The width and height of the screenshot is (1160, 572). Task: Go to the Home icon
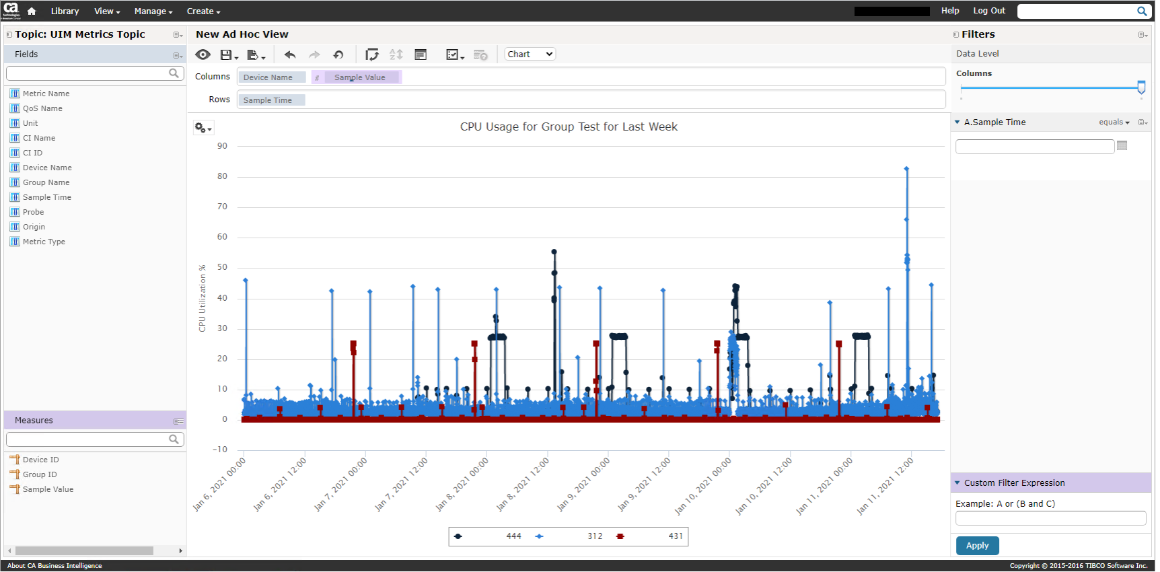click(x=32, y=11)
